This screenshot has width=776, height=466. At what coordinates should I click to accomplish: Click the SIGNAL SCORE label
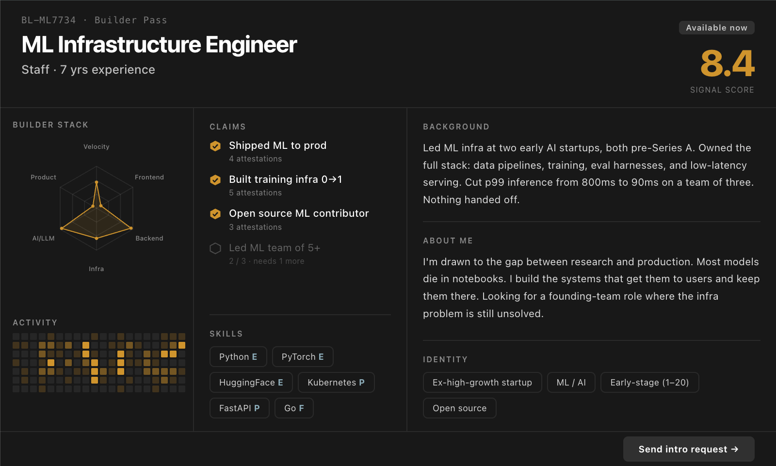722,90
